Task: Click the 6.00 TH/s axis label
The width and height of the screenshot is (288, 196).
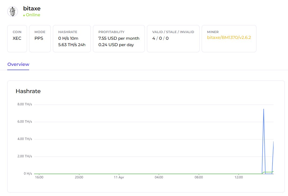Action: click(25, 122)
